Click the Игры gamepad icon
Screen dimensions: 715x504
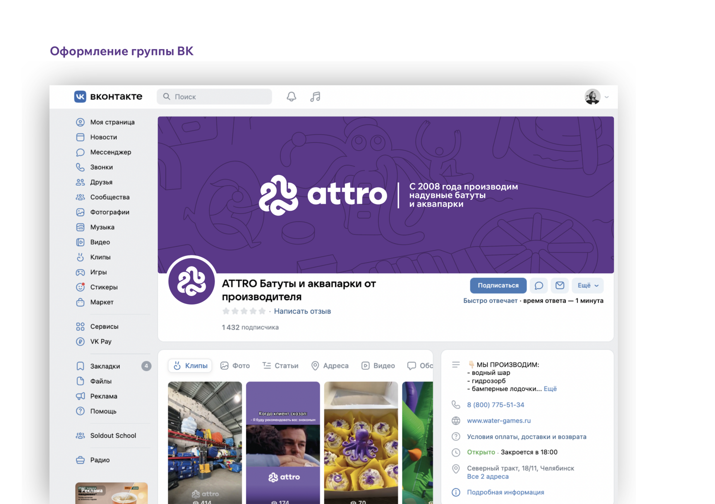(80, 272)
